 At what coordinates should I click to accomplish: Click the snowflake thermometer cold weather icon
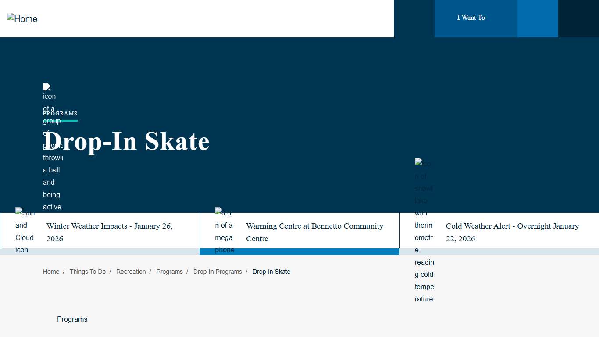pyautogui.click(x=424, y=231)
